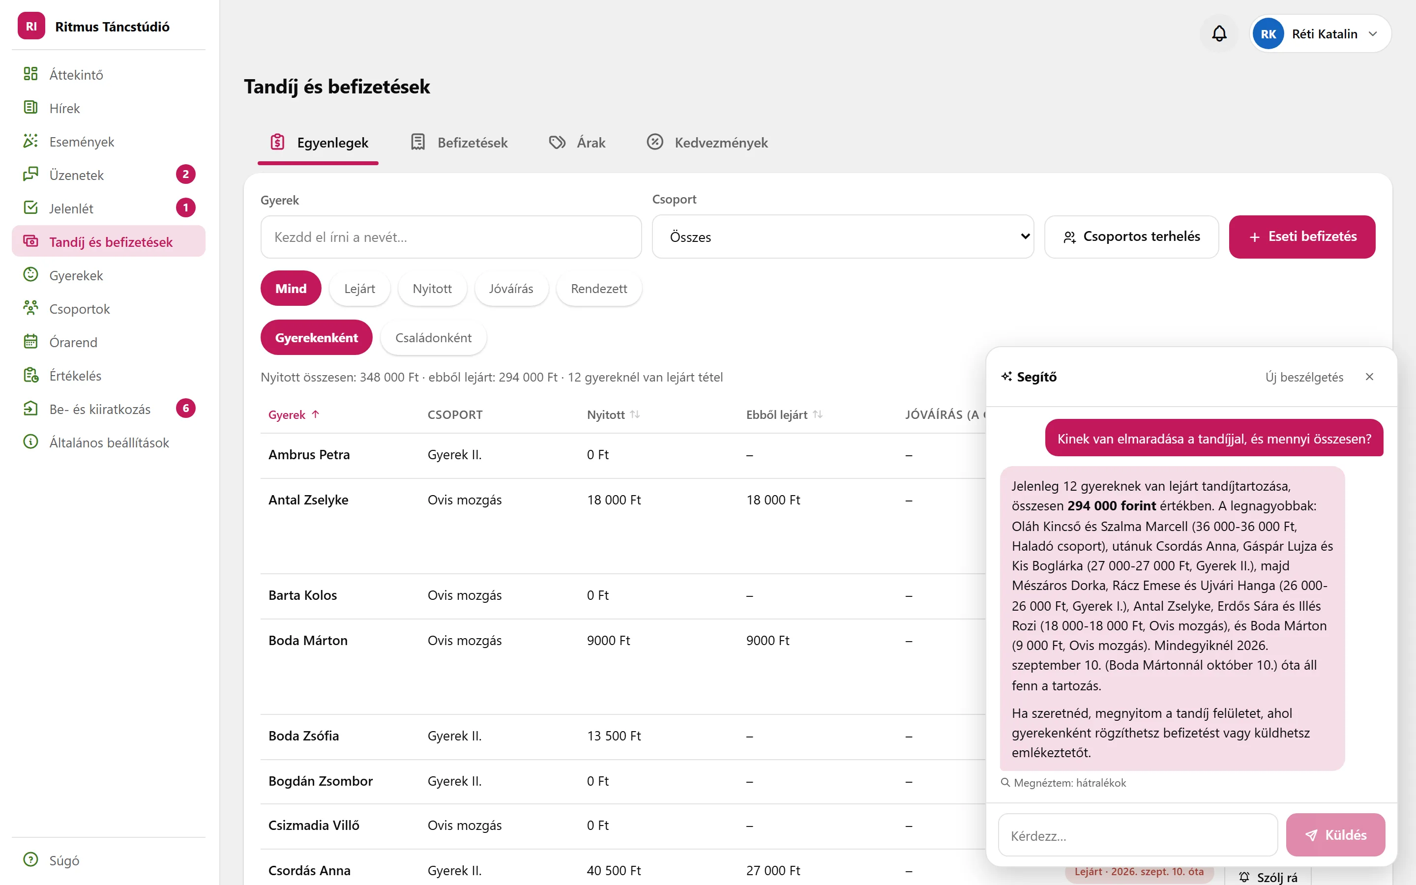Open Áttekintő dashboard icon in sidebar
Screen dimensions: 1416x885
pyautogui.click(x=30, y=74)
